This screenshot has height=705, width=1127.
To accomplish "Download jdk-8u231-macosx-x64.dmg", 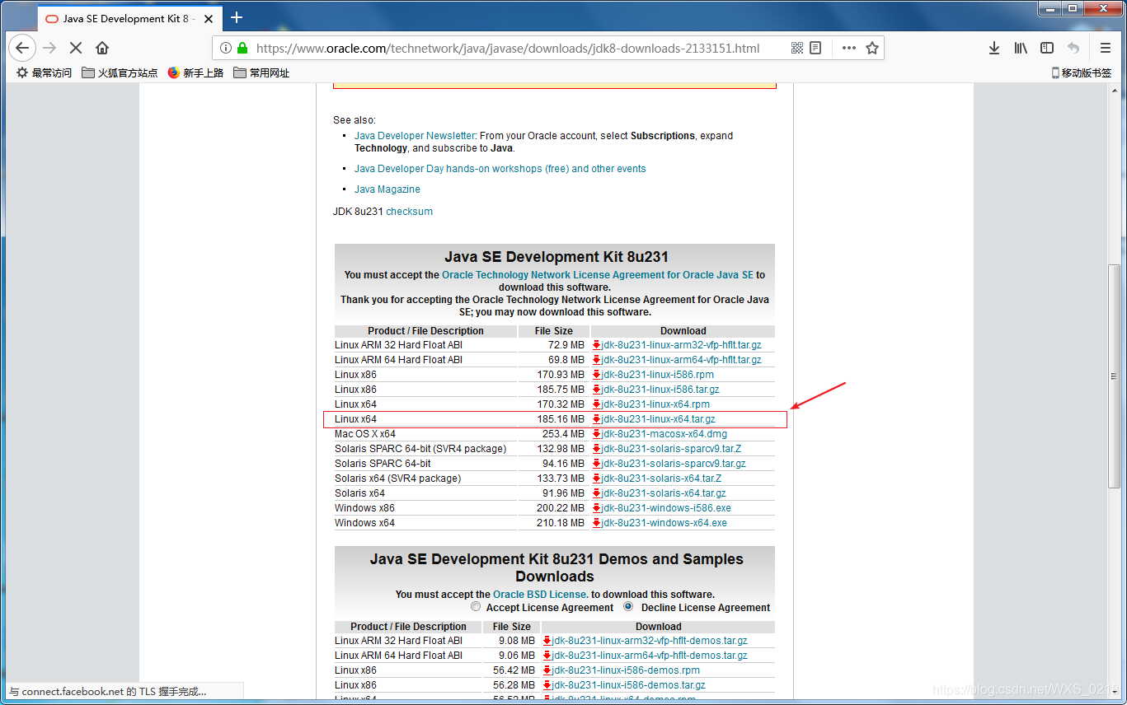I will pos(664,434).
